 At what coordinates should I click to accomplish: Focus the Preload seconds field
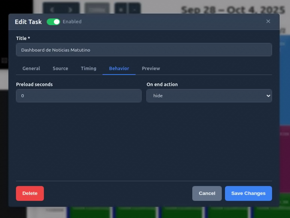79,96
